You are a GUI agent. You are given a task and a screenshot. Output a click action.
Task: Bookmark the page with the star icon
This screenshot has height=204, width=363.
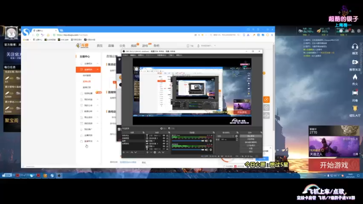[202, 35]
